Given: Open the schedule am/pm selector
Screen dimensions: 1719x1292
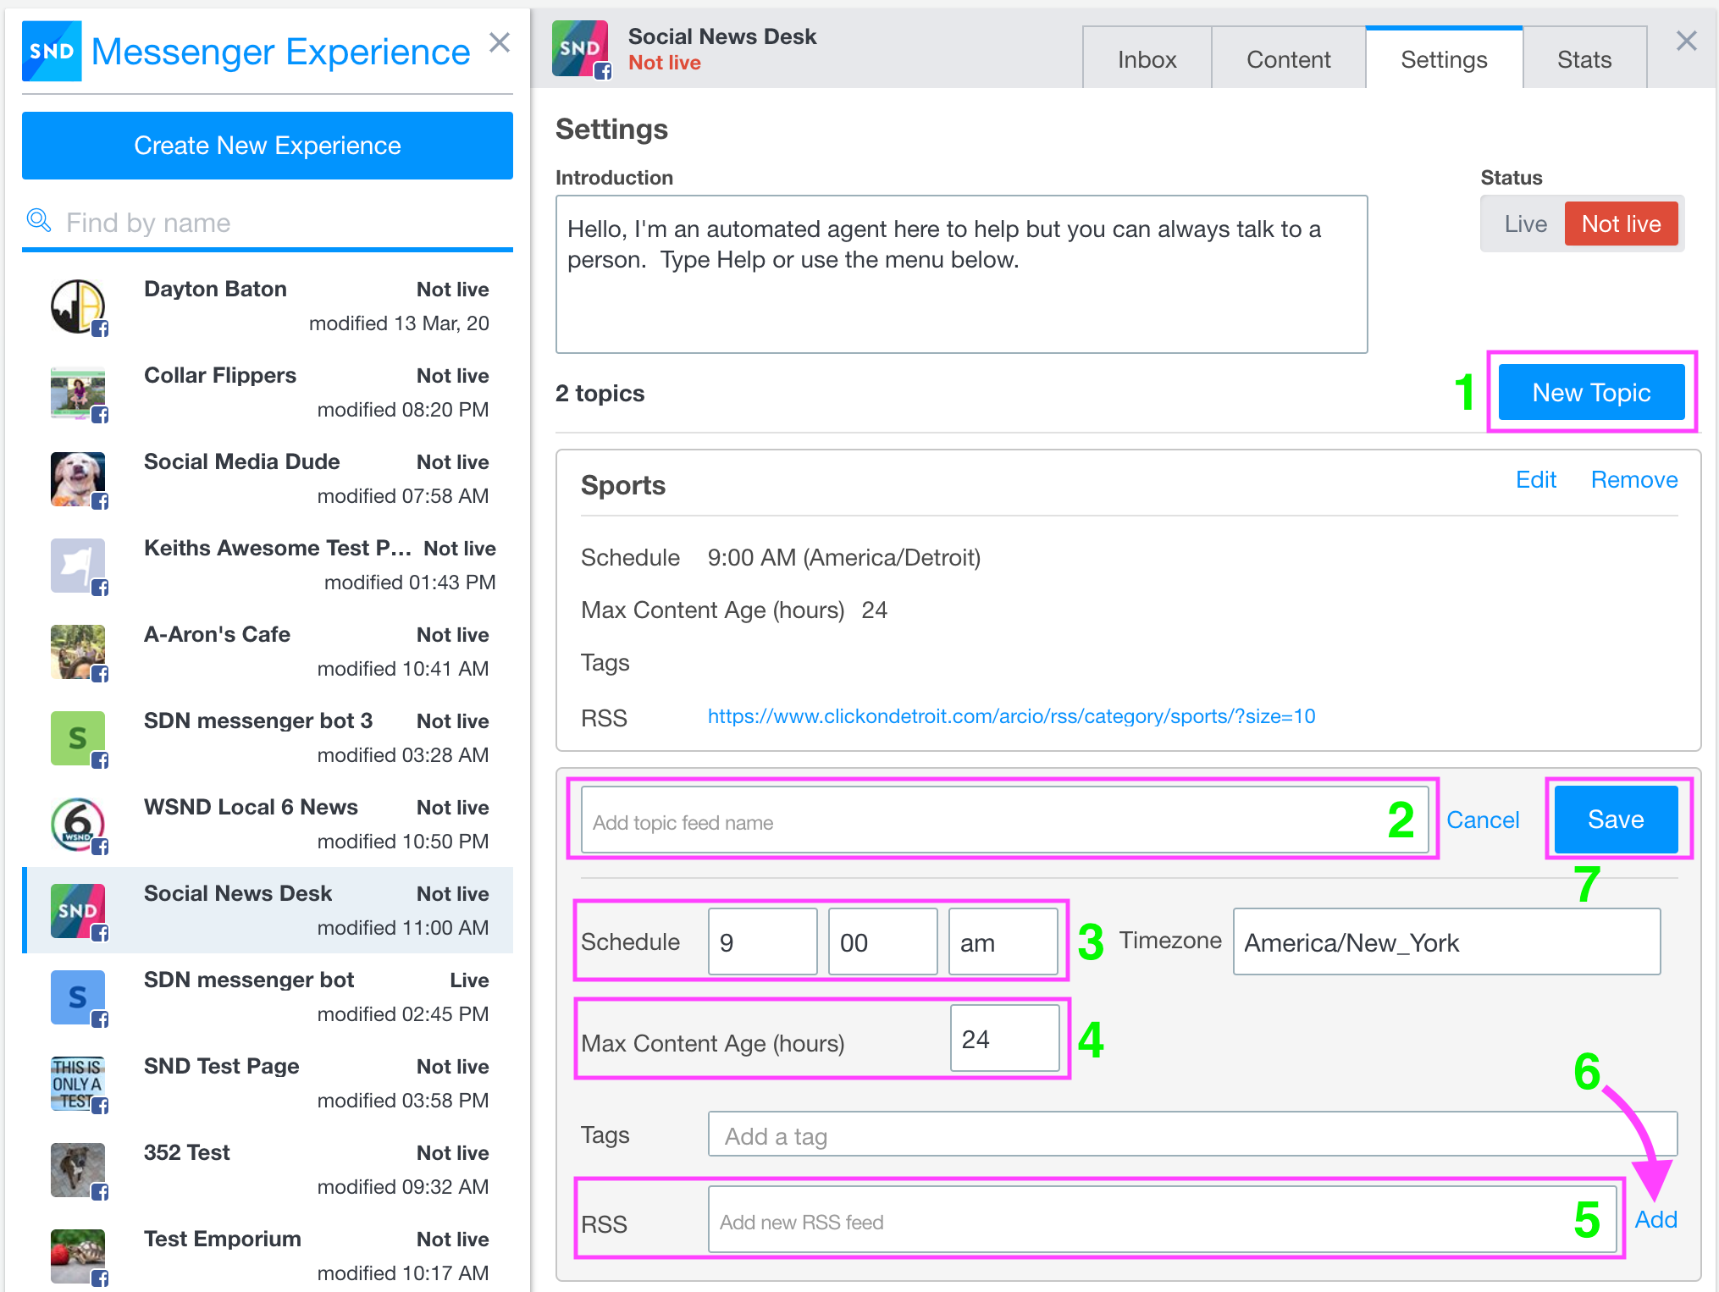Looking at the screenshot, I should point(1003,942).
